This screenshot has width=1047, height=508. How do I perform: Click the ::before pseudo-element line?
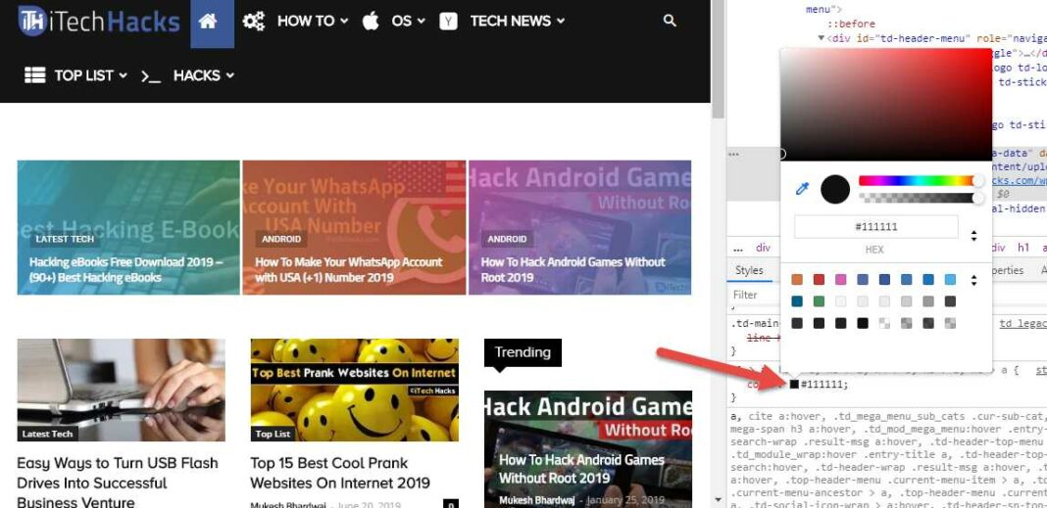(851, 24)
